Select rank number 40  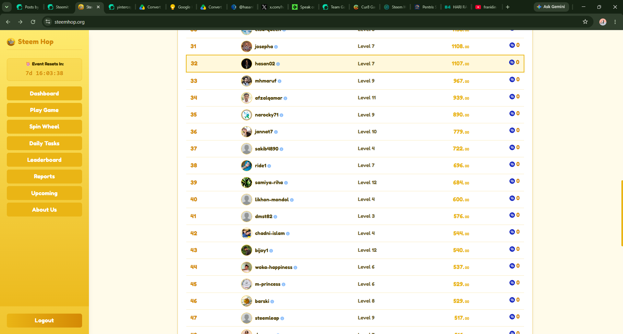coord(194,199)
